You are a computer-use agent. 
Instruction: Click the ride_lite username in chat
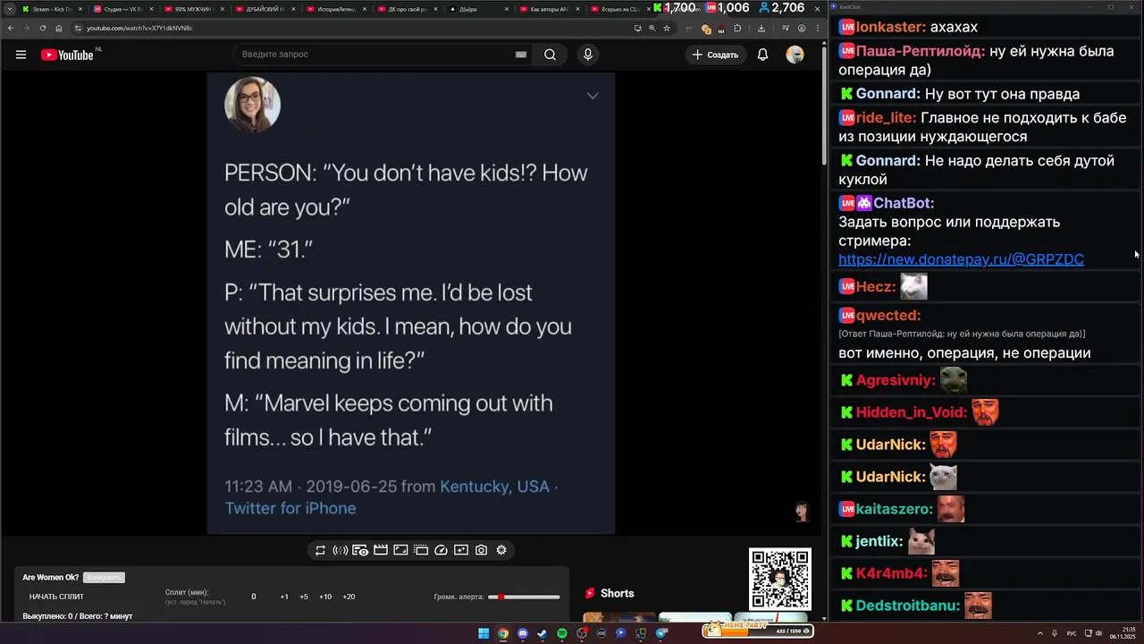(886, 118)
